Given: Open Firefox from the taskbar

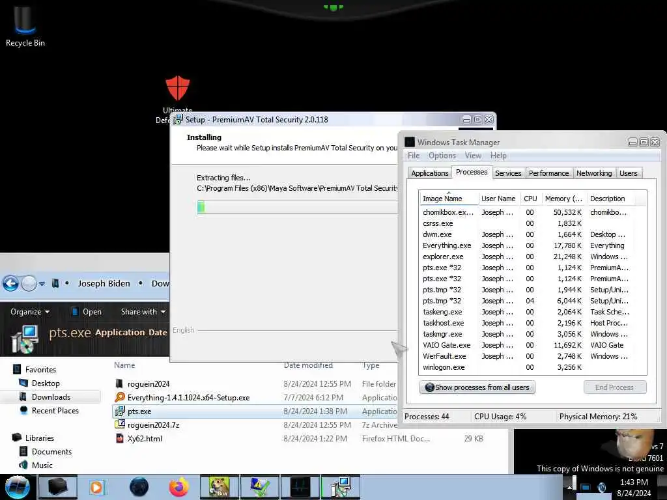Looking at the screenshot, I should coord(179,487).
